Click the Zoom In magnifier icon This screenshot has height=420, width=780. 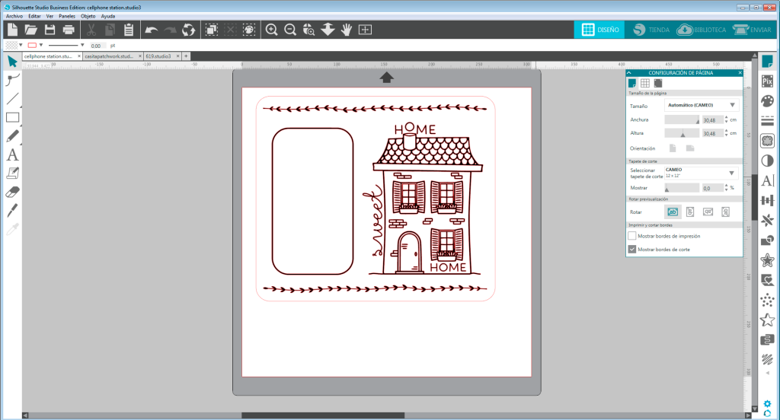coord(271,30)
